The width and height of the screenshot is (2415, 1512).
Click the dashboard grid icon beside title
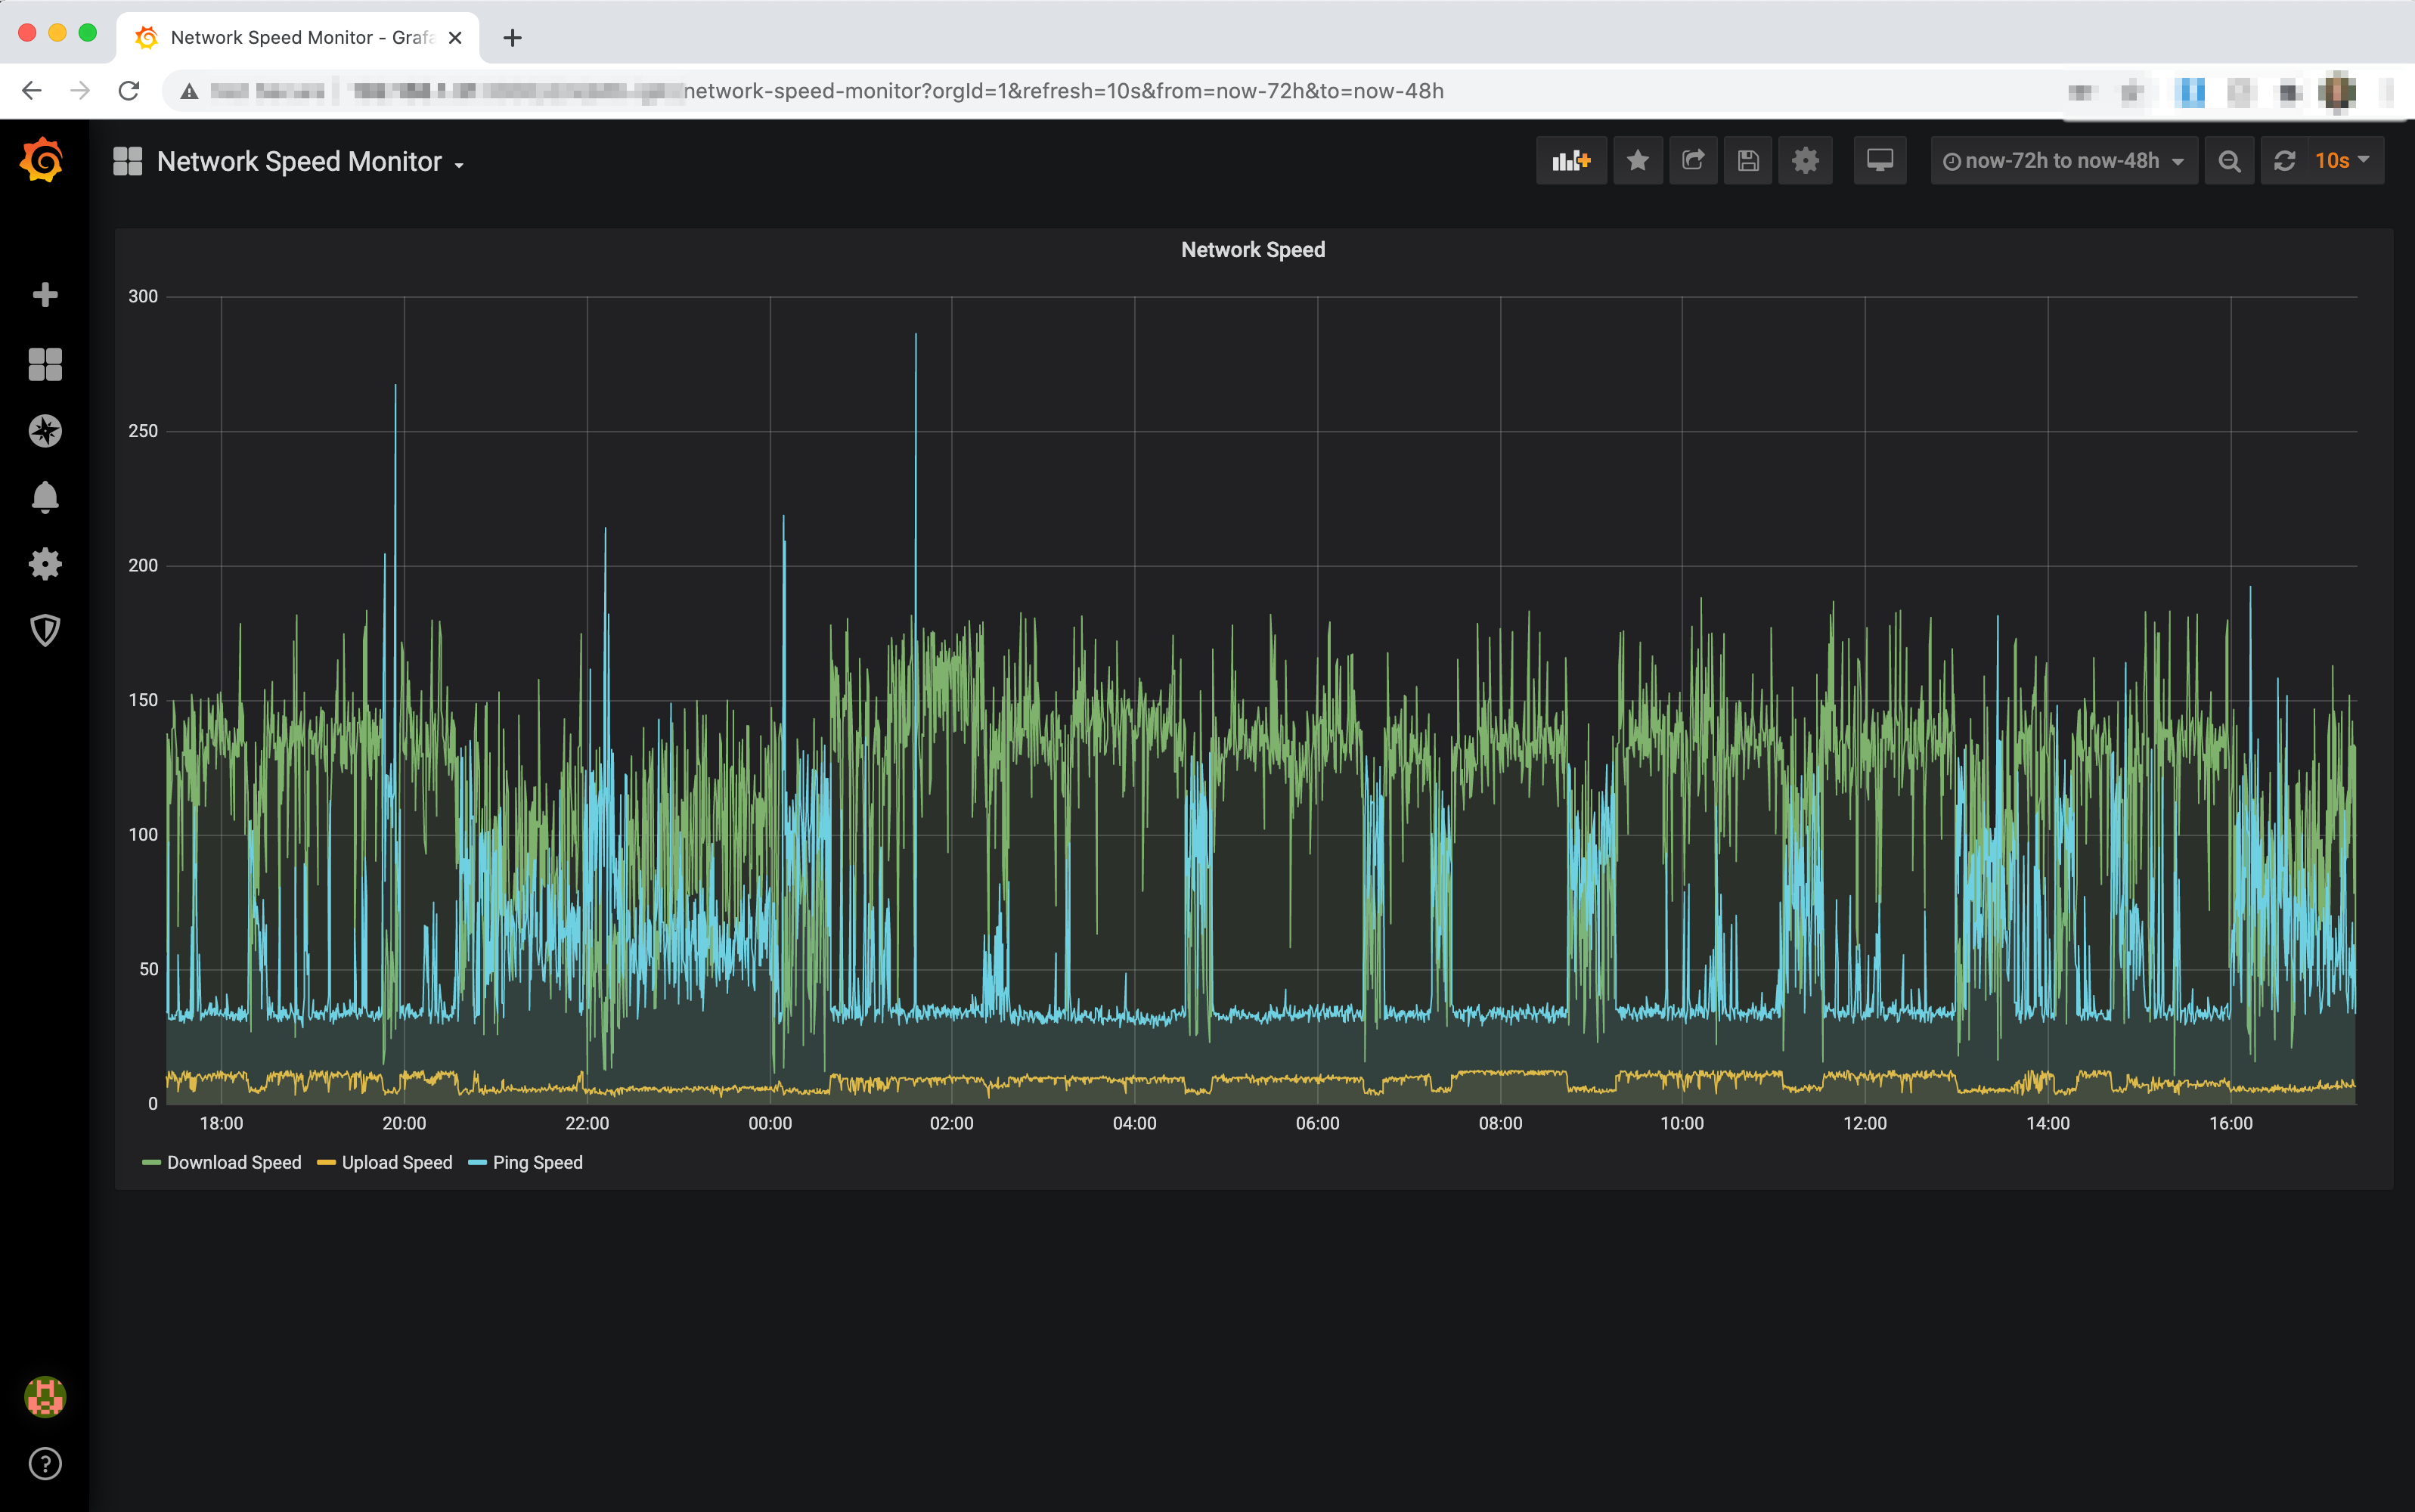pos(128,161)
